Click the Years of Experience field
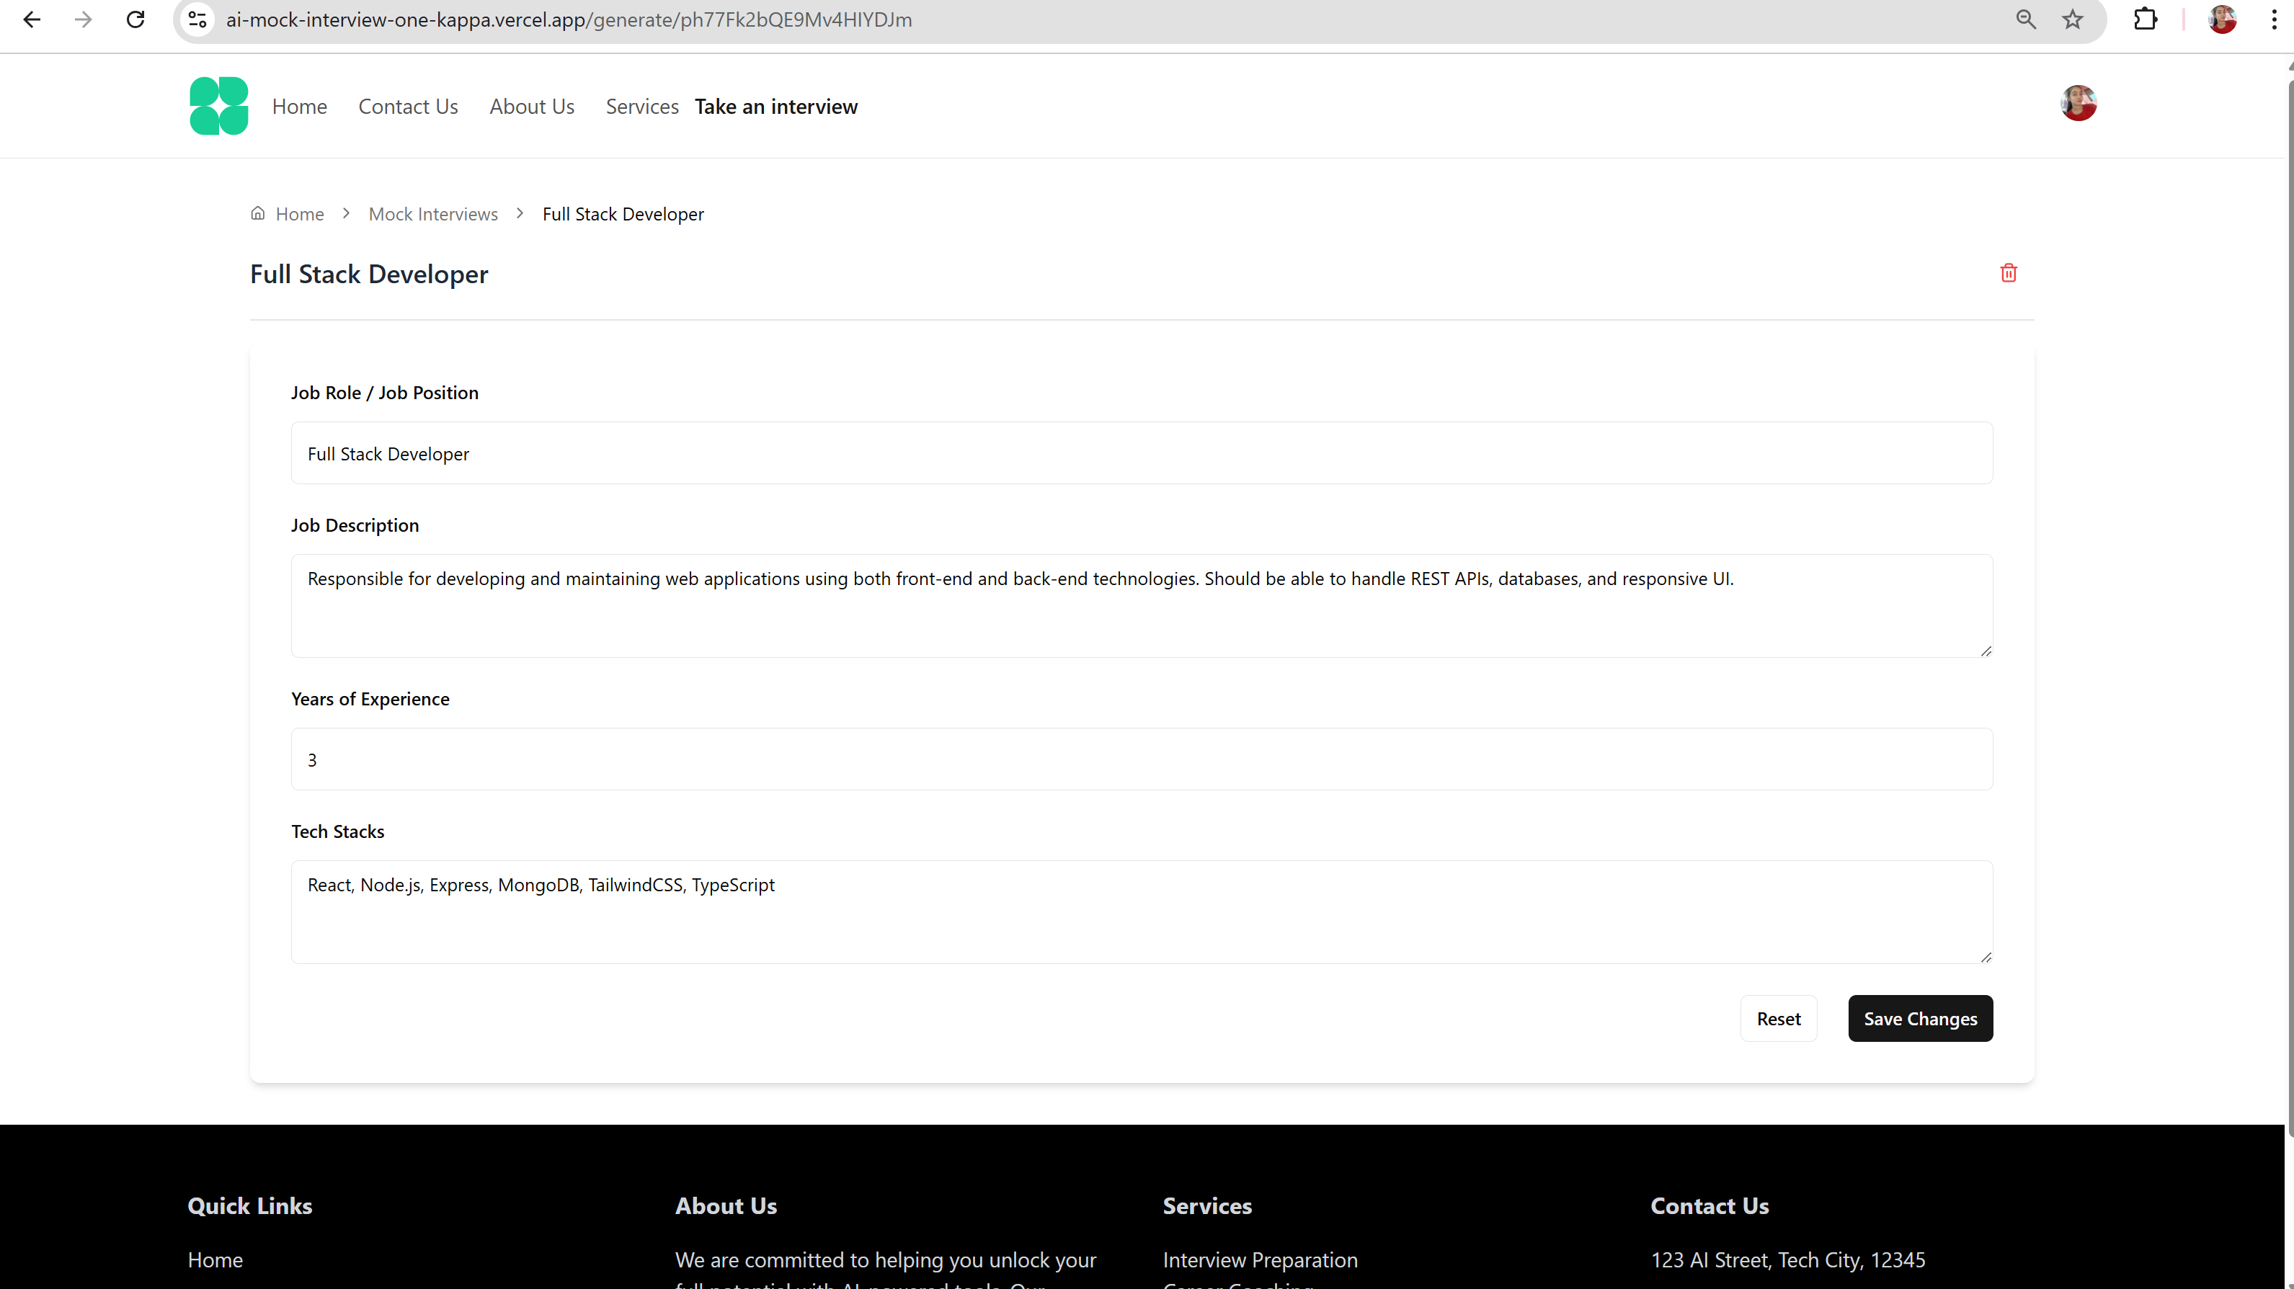This screenshot has height=1289, width=2294. click(1141, 759)
